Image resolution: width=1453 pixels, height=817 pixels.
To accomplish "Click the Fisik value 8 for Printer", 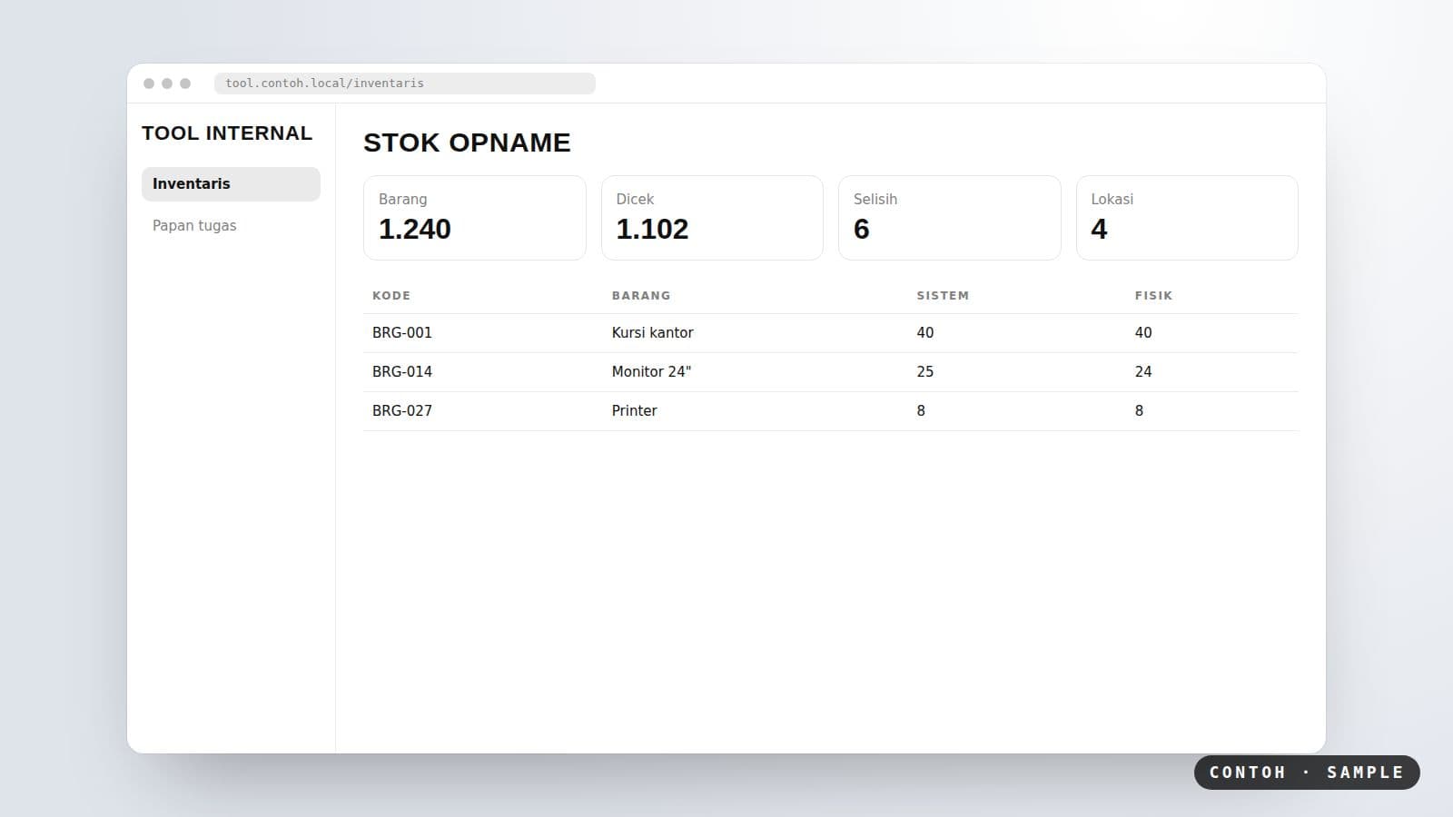I will pyautogui.click(x=1139, y=411).
